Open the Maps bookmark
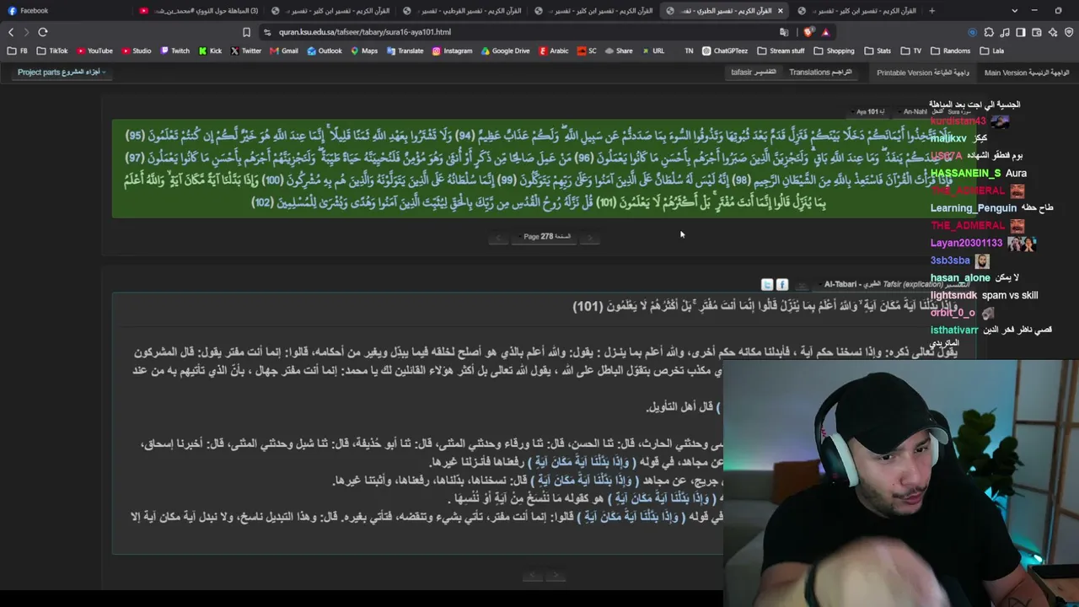 364,51
